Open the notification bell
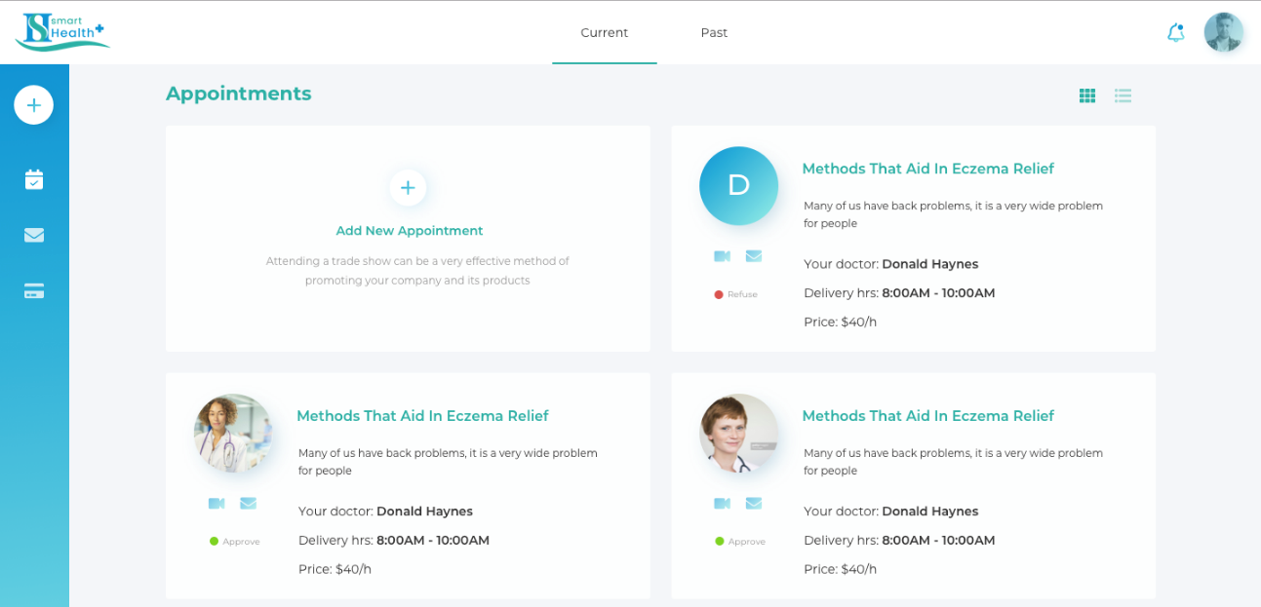 tap(1175, 32)
